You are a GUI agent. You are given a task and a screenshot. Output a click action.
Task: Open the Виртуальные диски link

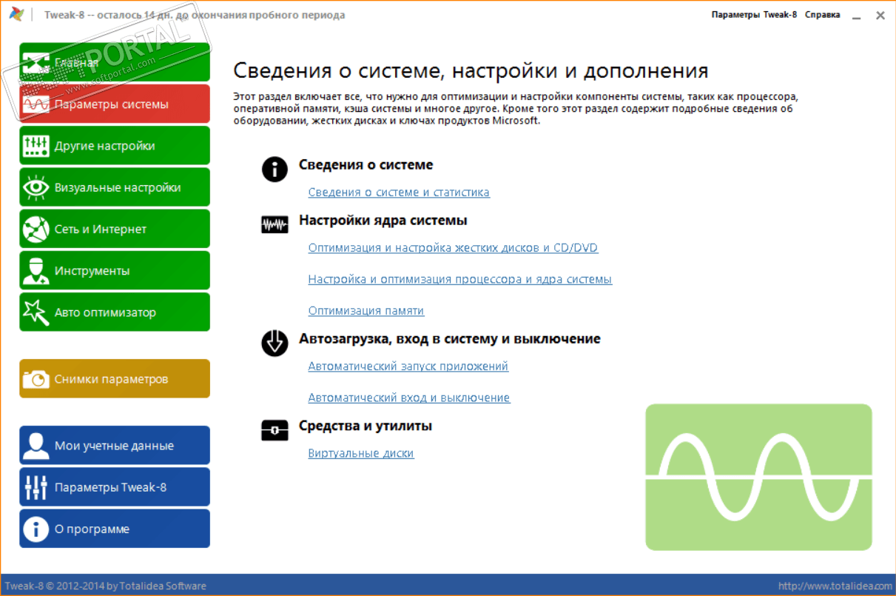click(x=361, y=453)
